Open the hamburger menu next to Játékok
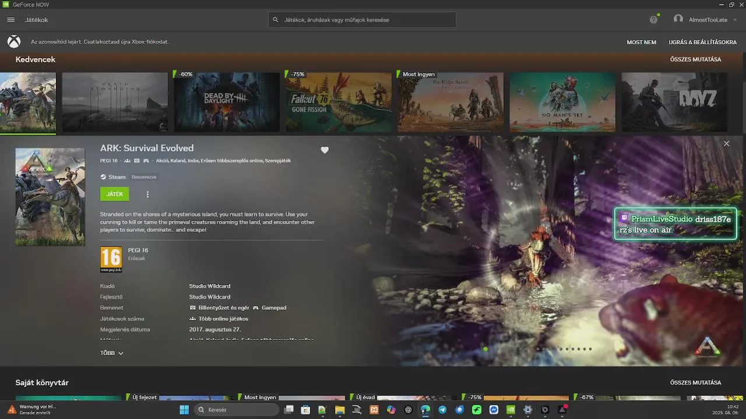This screenshot has height=419, width=746. point(10,20)
